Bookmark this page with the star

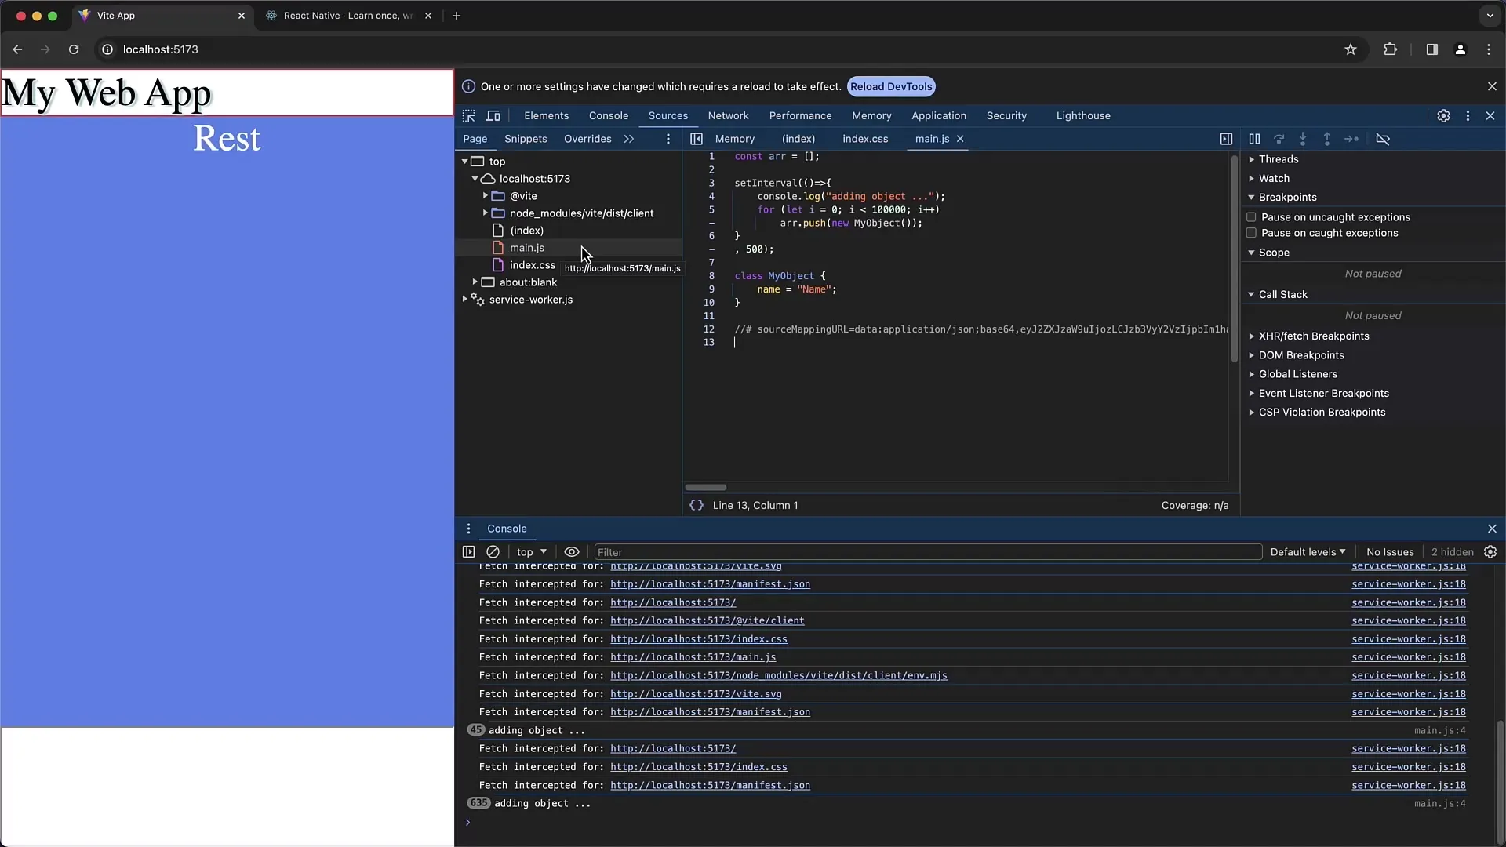(x=1351, y=49)
